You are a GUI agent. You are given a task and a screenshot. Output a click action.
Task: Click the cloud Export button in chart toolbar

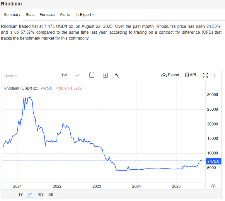pos(170,75)
